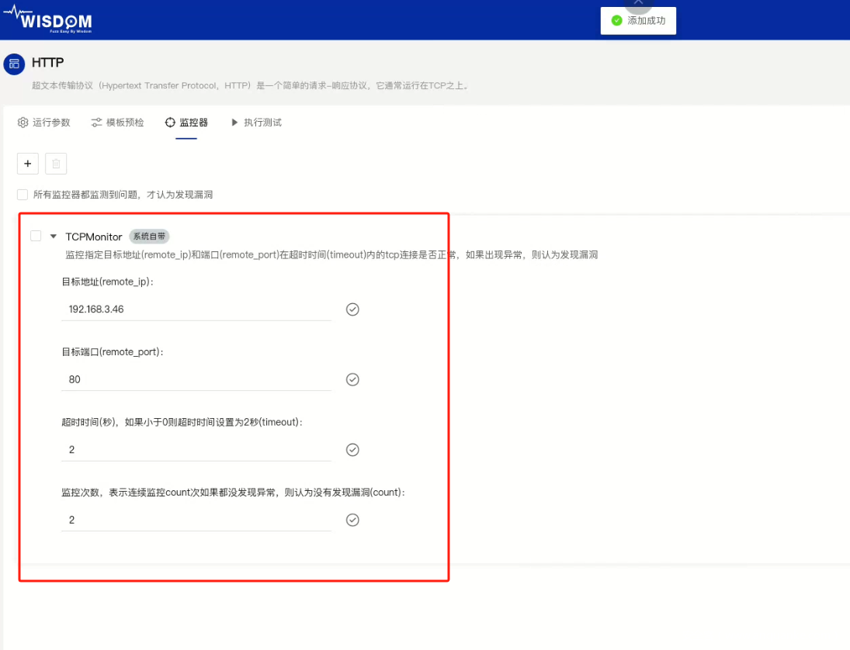Click the trash icon to delete monitor

point(56,164)
